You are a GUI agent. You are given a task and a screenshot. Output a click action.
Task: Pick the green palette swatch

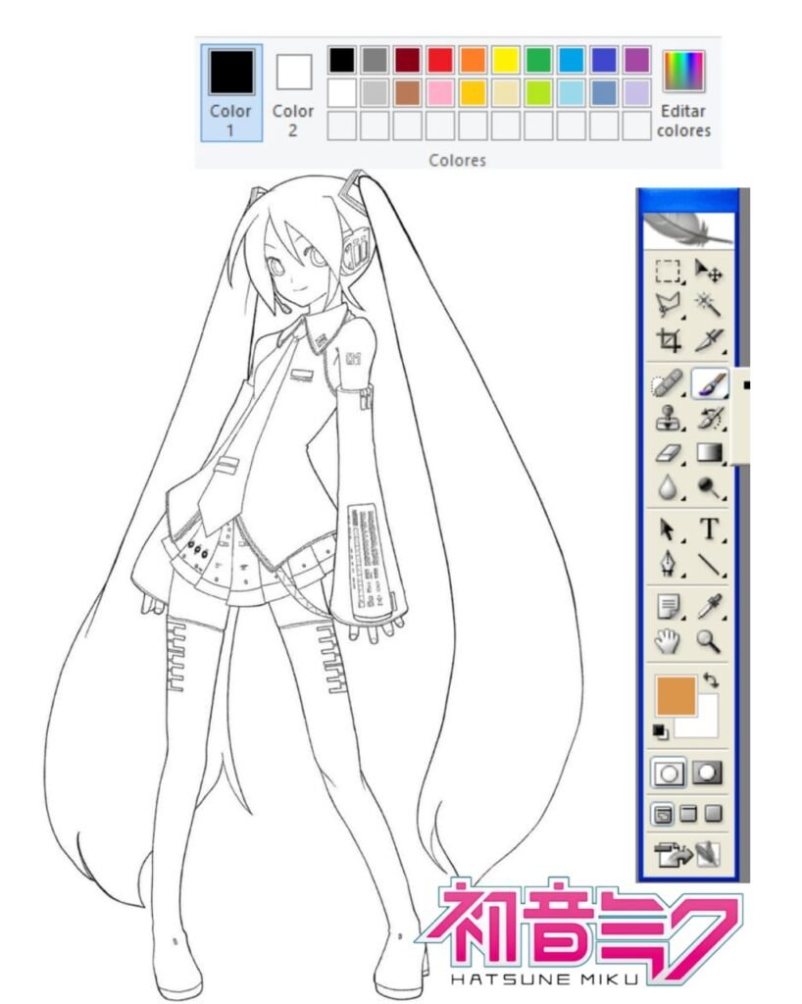pos(538,60)
